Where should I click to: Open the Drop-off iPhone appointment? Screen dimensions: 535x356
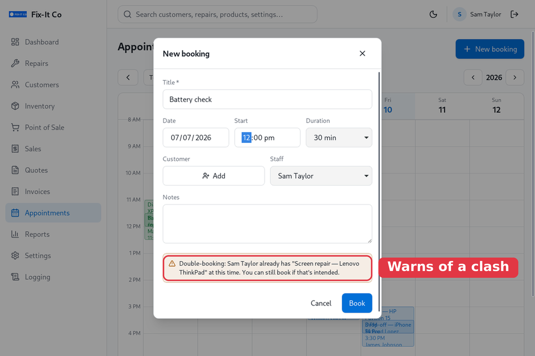click(x=388, y=326)
